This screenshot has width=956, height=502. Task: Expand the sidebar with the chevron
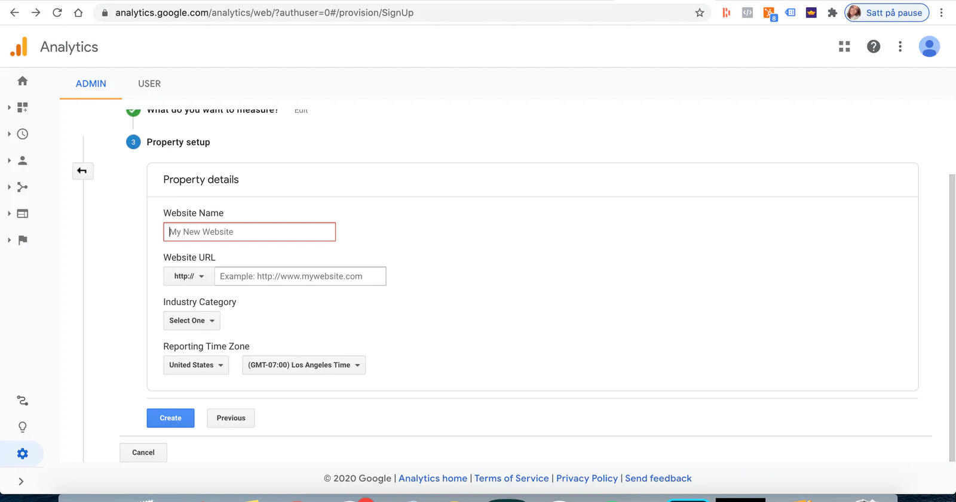(22, 482)
